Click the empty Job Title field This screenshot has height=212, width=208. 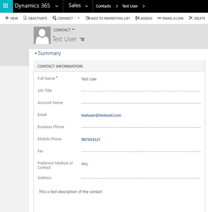tap(141, 91)
